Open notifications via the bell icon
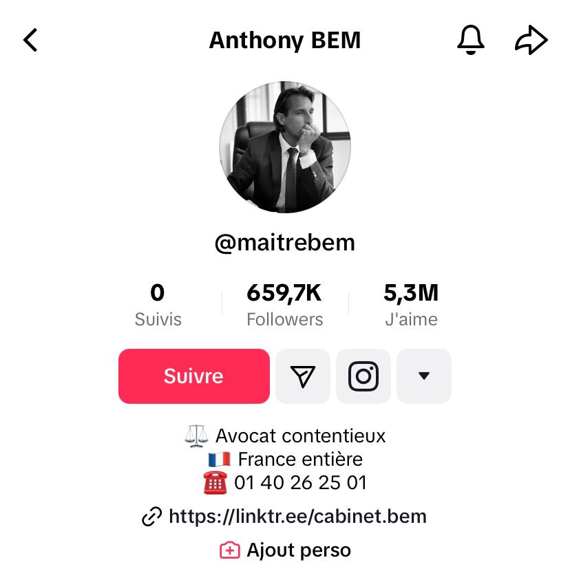Screen dimensions: 570x571 click(470, 40)
